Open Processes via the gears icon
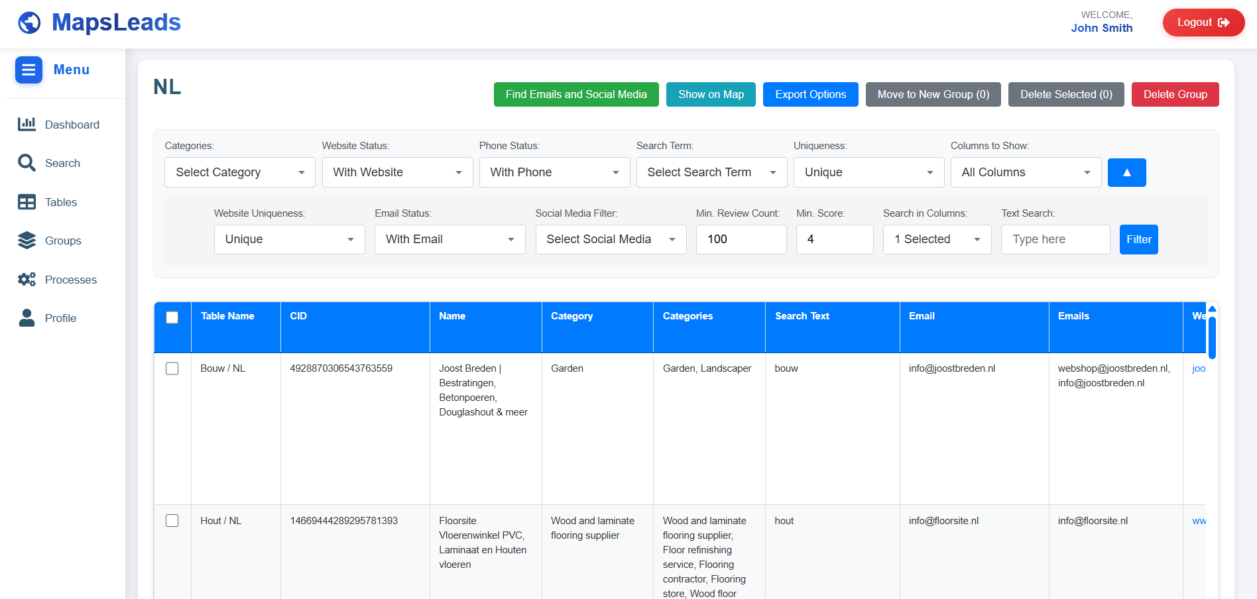This screenshot has width=1257, height=599. coord(27,280)
